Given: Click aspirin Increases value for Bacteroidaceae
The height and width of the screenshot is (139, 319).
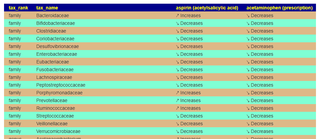Looking at the screenshot, I should [188, 15].
